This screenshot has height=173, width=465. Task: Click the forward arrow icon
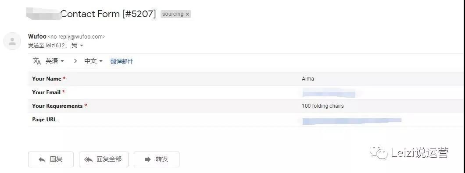147,159
